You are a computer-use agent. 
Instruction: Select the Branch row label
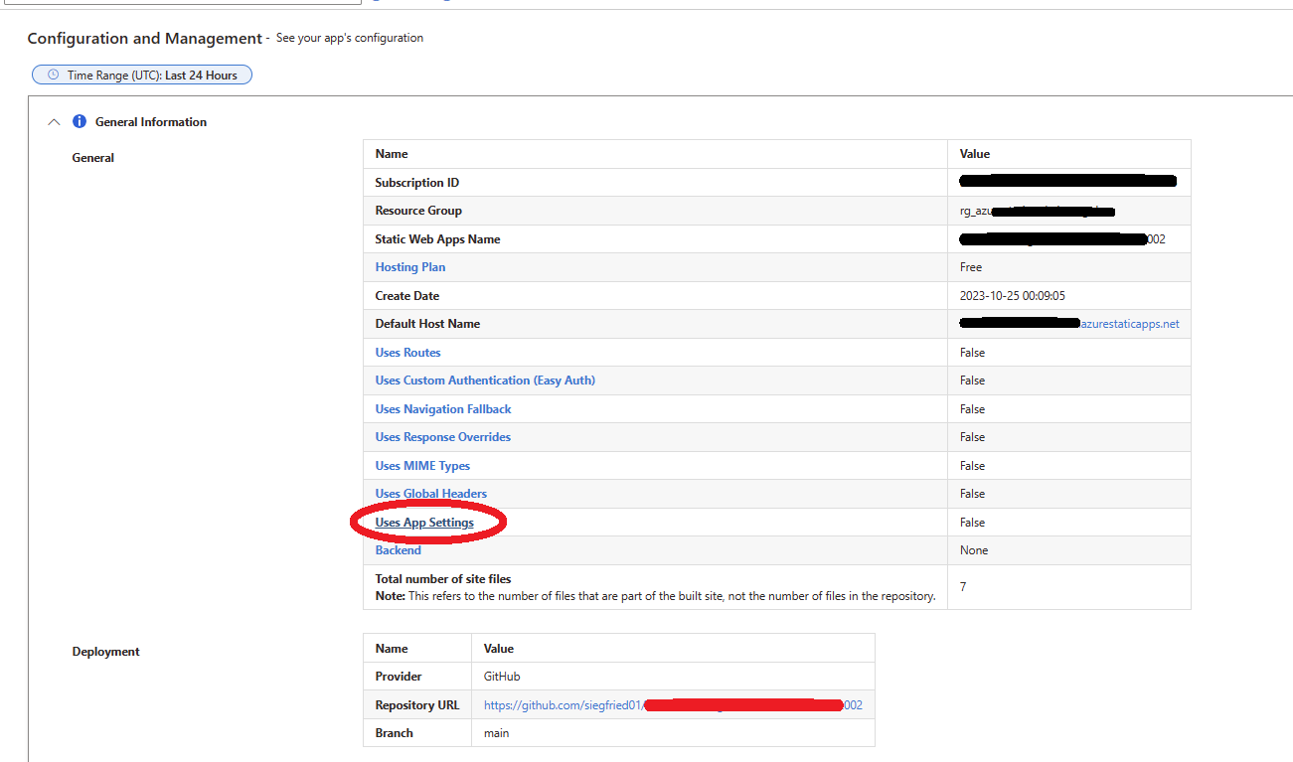[394, 733]
